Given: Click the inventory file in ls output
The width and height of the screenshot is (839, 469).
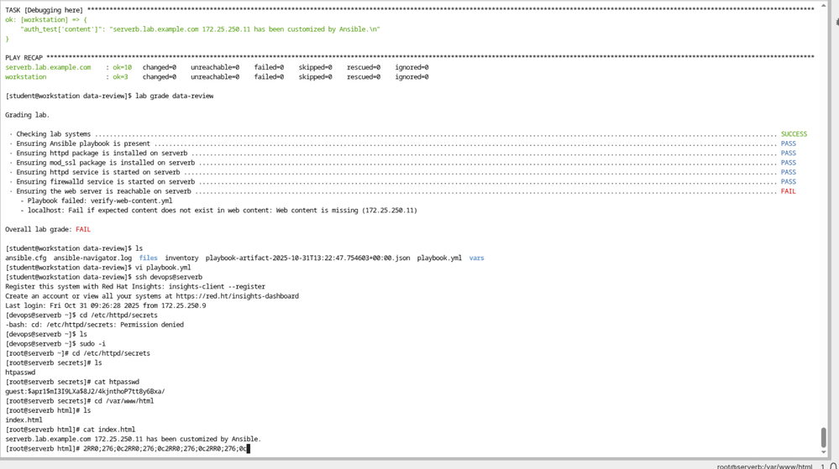Looking at the screenshot, I should point(181,258).
